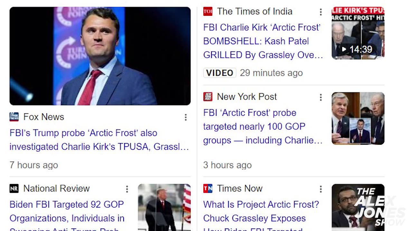412x231 pixels.
Task: Open the Times of India three-dot menu
Action: coord(321,12)
